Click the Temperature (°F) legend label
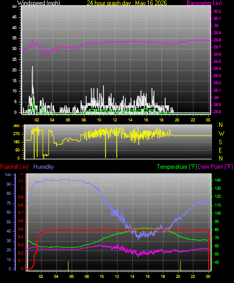This screenshot has width=234, height=283. 177,167
